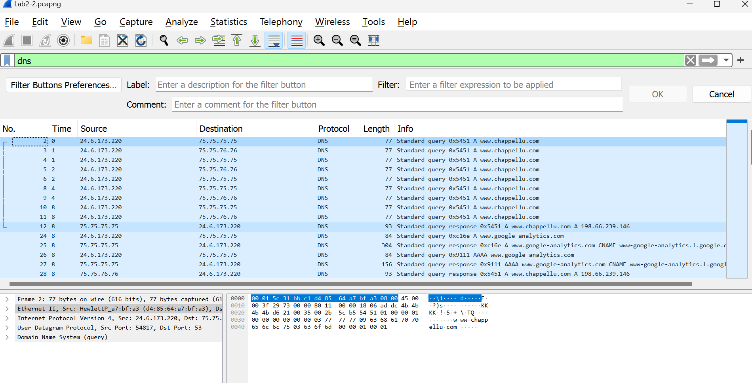The image size is (752, 383).
Task: Close this capture file icon
Action: pos(123,40)
